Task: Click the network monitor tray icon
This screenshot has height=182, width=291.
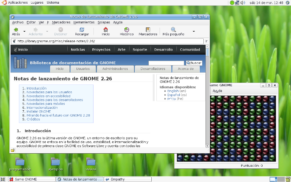Action: pyautogui.click(x=237, y=3)
